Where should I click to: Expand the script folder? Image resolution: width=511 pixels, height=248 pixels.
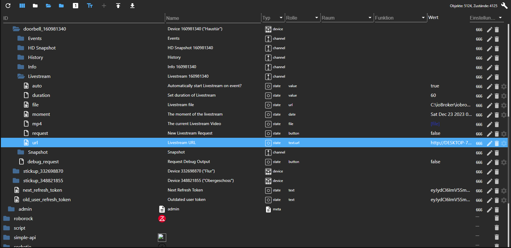pos(7,228)
